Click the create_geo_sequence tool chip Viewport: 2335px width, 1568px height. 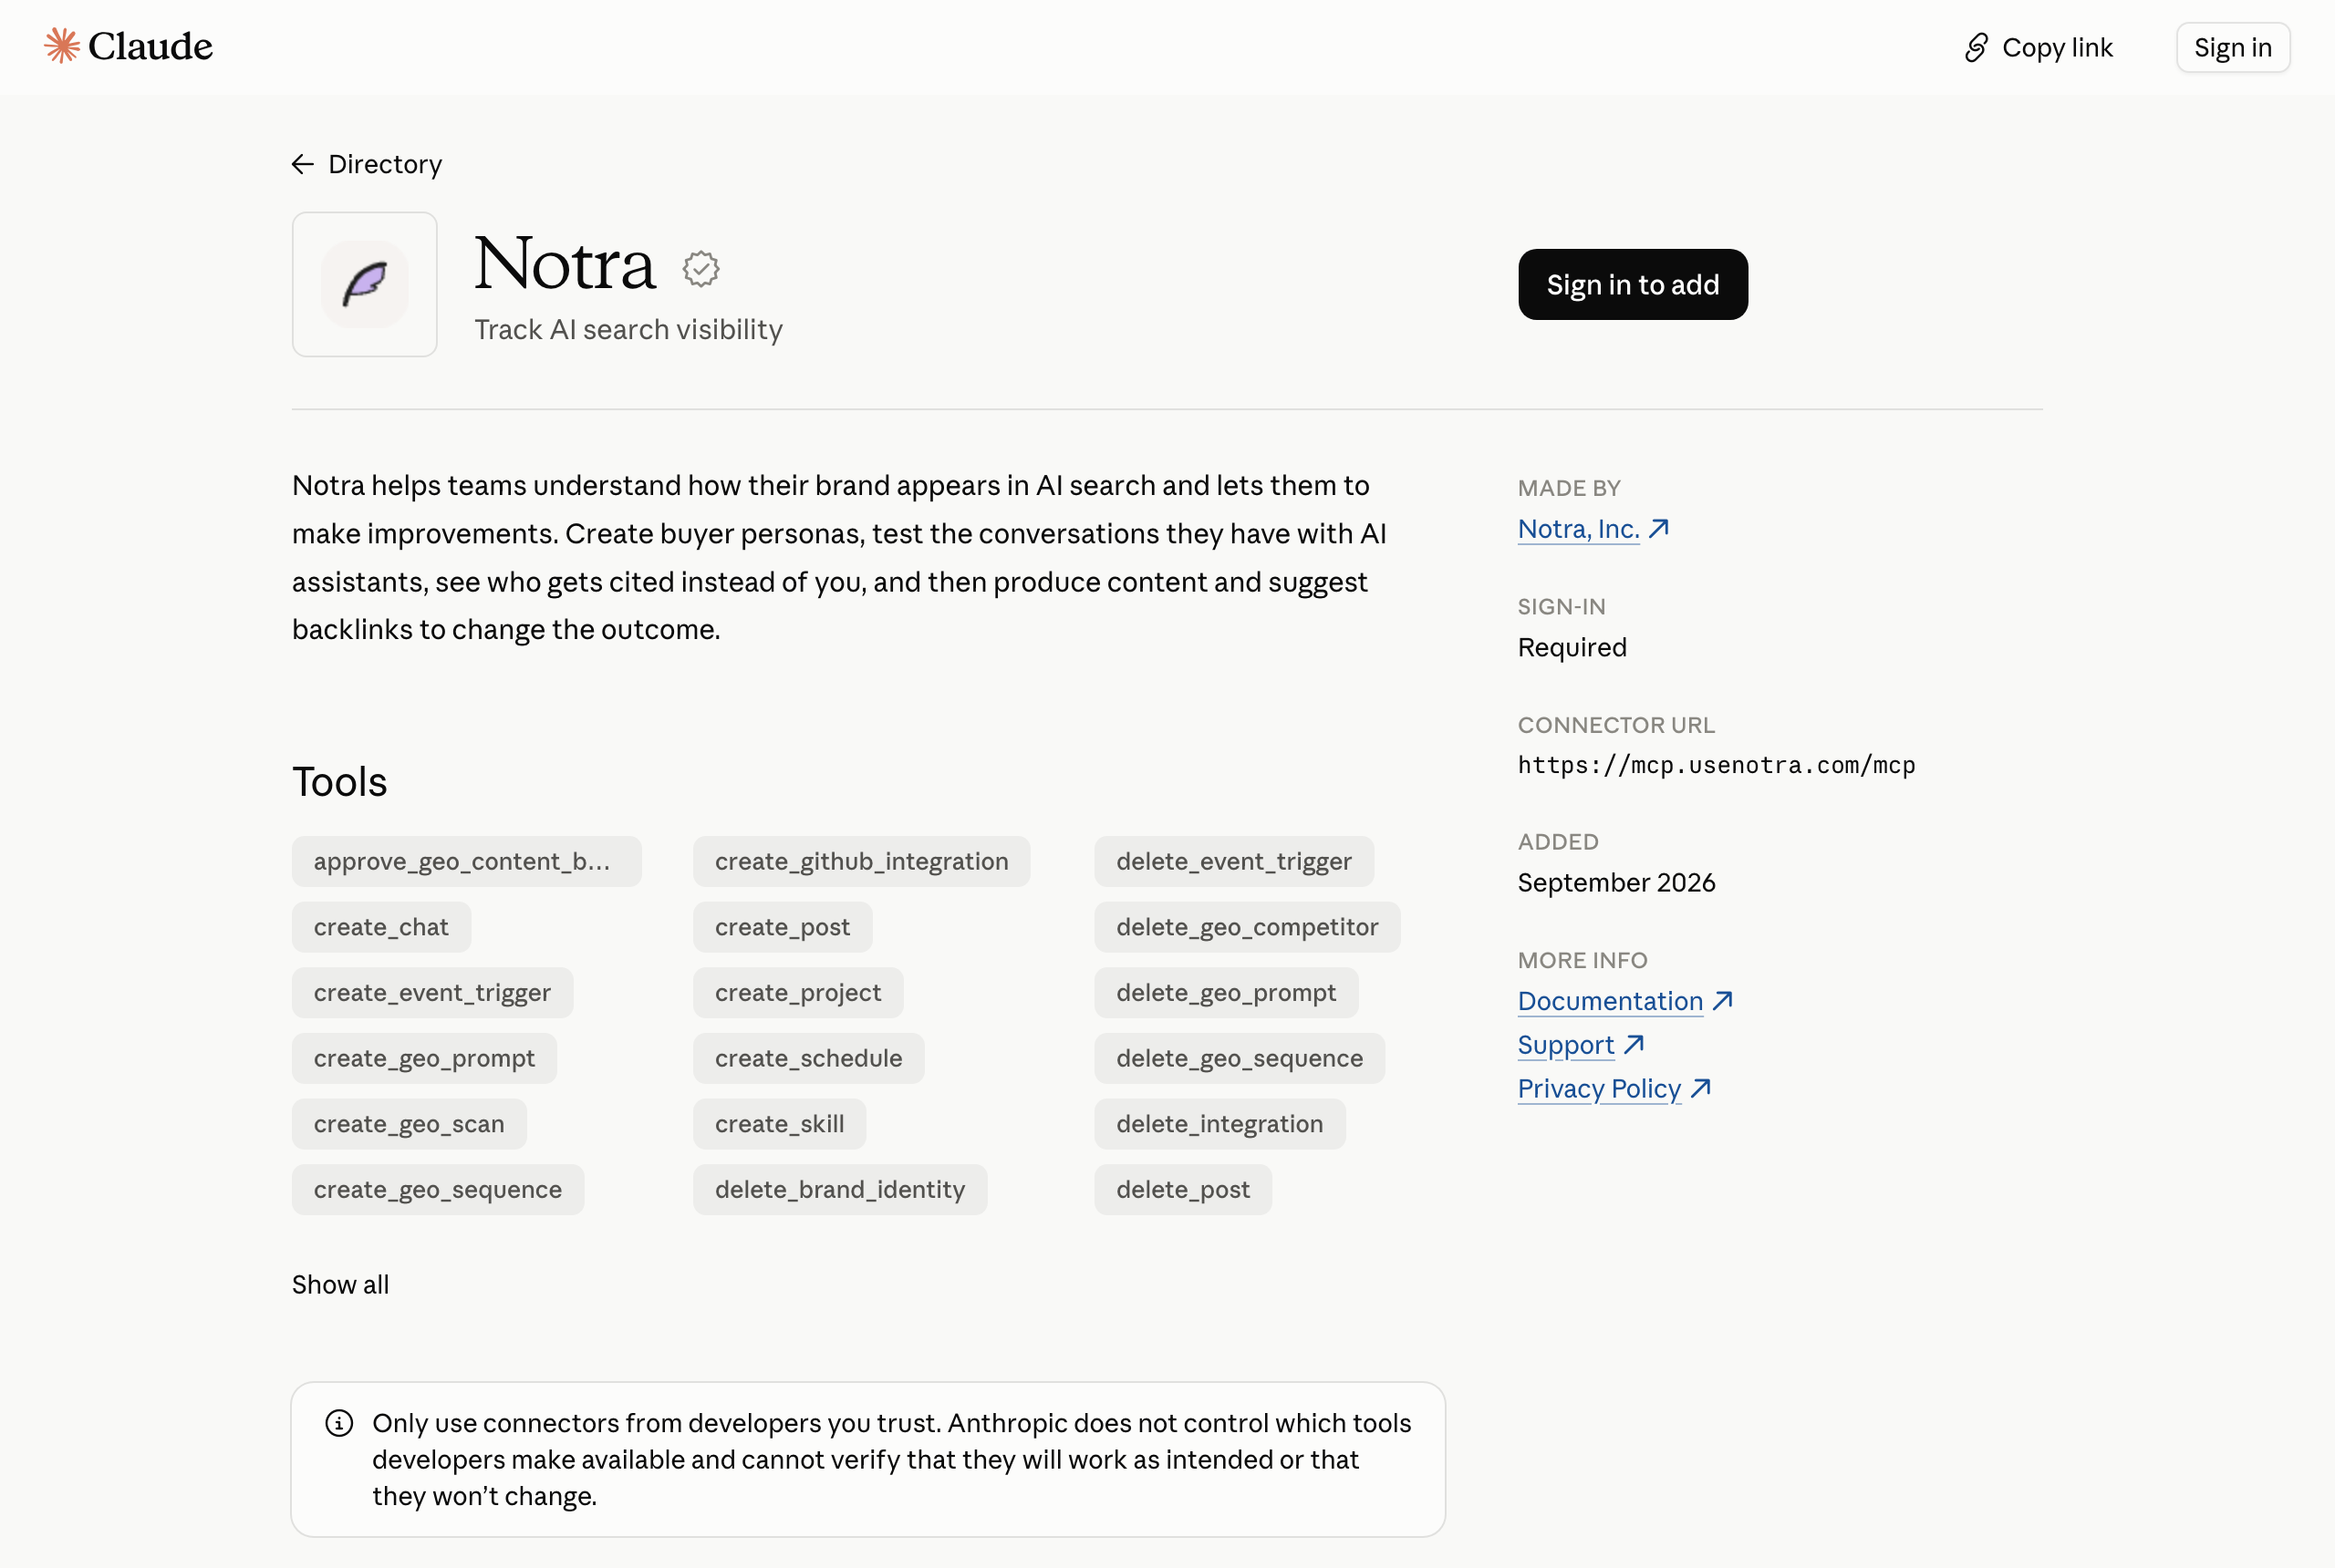tap(437, 1190)
